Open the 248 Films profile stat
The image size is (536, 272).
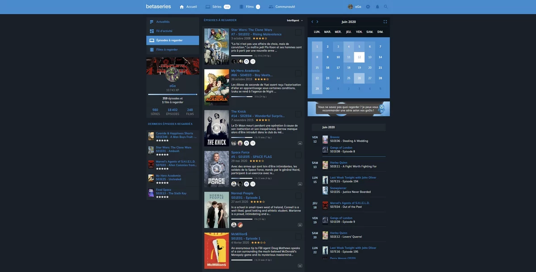[190, 111]
